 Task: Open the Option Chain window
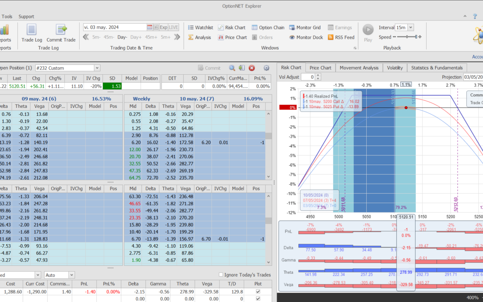tap(267, 27)
